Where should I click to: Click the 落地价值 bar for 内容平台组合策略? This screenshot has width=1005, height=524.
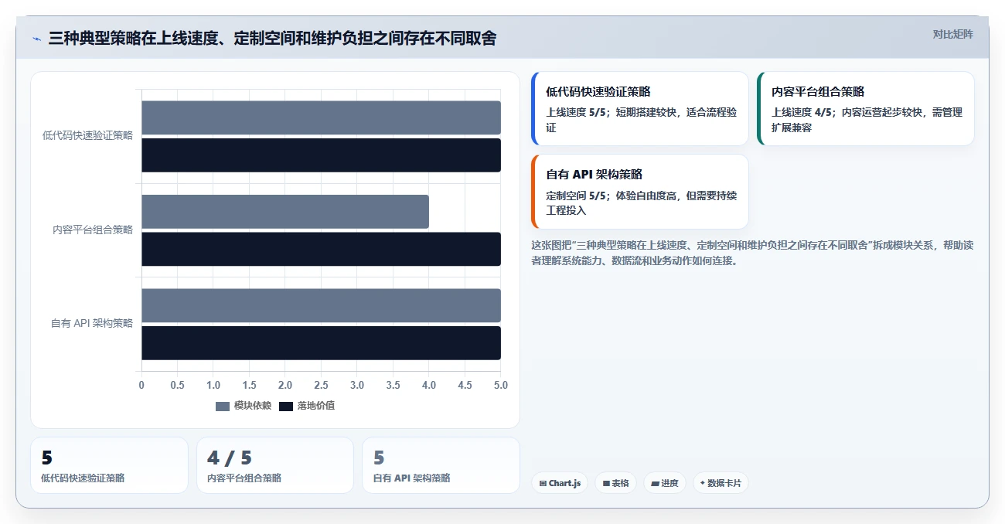coord(321,249)
